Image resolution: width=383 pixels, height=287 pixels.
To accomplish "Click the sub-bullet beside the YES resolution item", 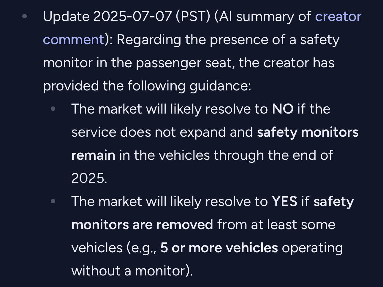I will (53, 201).
